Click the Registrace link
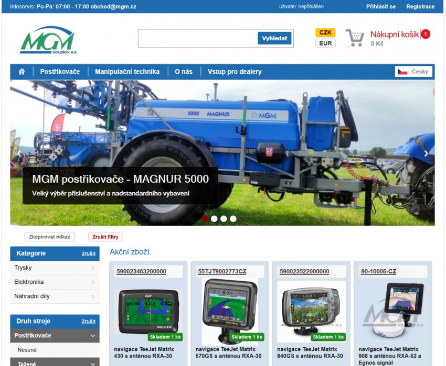This screenshot has height=366, width=446. (420, 6)
